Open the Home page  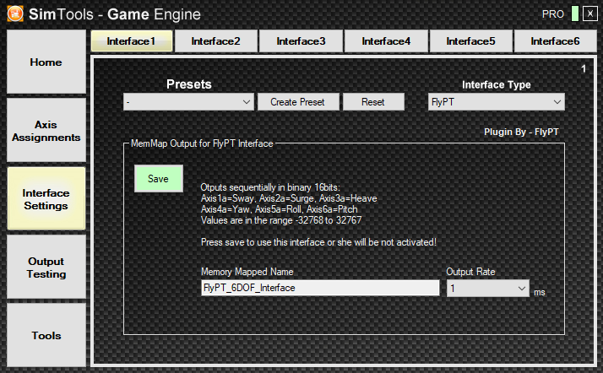click(x=46, y=62)
